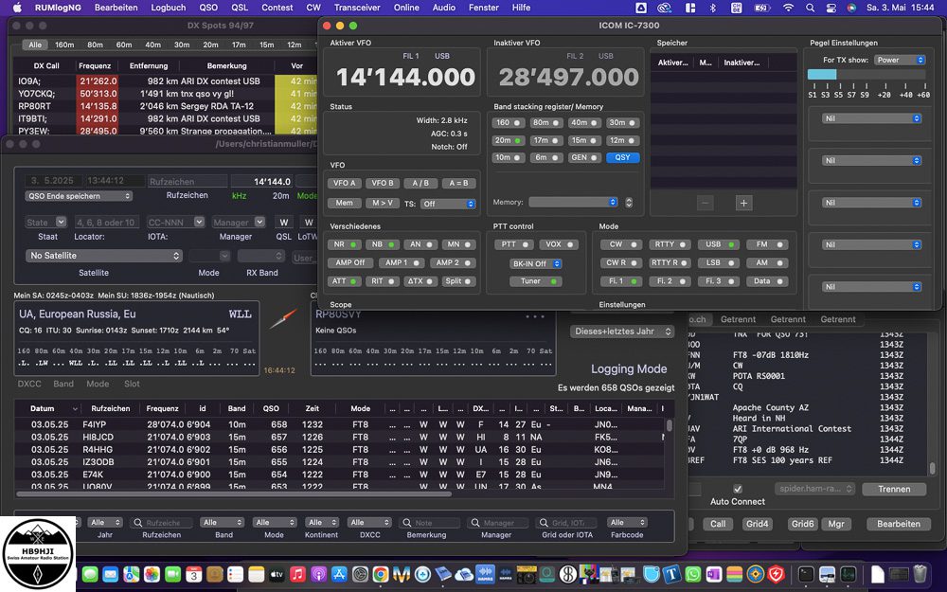Toggle NB noise blanker
Screen dimensions: 947x592
pos(383,244)
